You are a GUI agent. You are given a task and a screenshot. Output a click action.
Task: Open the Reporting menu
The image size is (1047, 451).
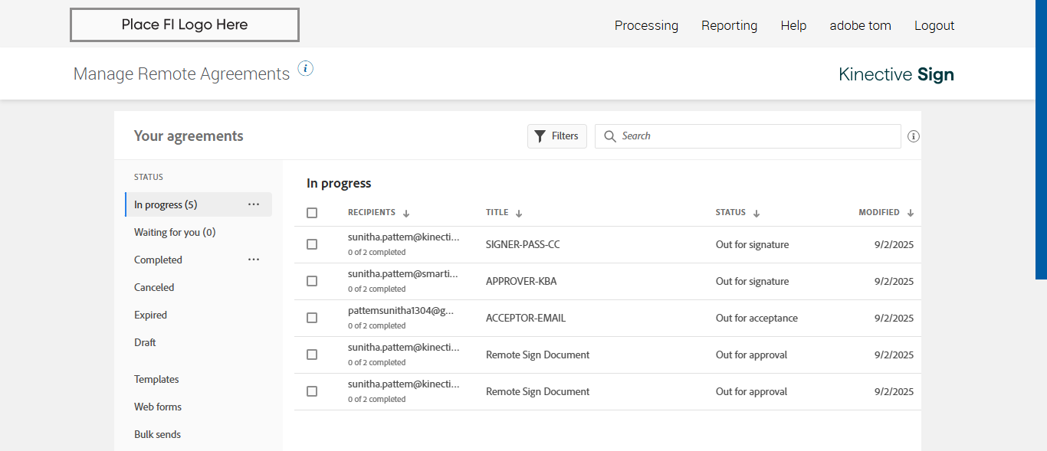[729, 25]
